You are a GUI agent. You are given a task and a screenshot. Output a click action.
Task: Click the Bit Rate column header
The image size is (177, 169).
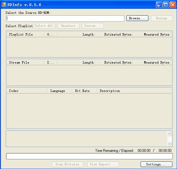(84, 91)
